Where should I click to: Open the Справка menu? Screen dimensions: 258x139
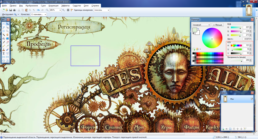click(x=95, y=6)
